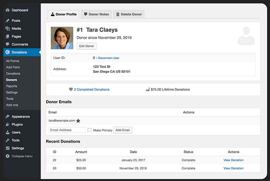Open Reports under Donations menu
Screen dimensions: 270x181
pyautogui.click(x=11, y=86)
